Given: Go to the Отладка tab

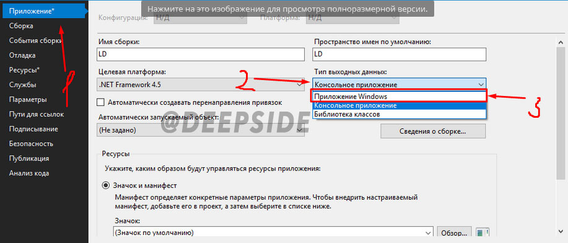Looking at the screenshot, I should 22,56.
